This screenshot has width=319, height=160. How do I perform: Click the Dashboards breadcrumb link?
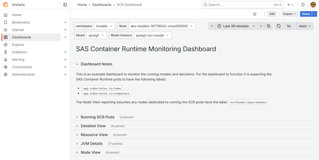tap(102, 5)
